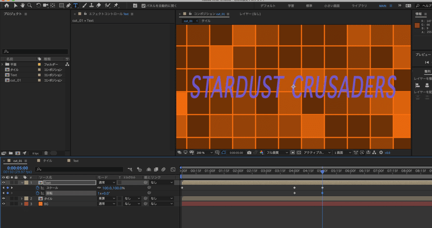
Task: Click the motion blur icon in timeline
Action: [164, 169]
